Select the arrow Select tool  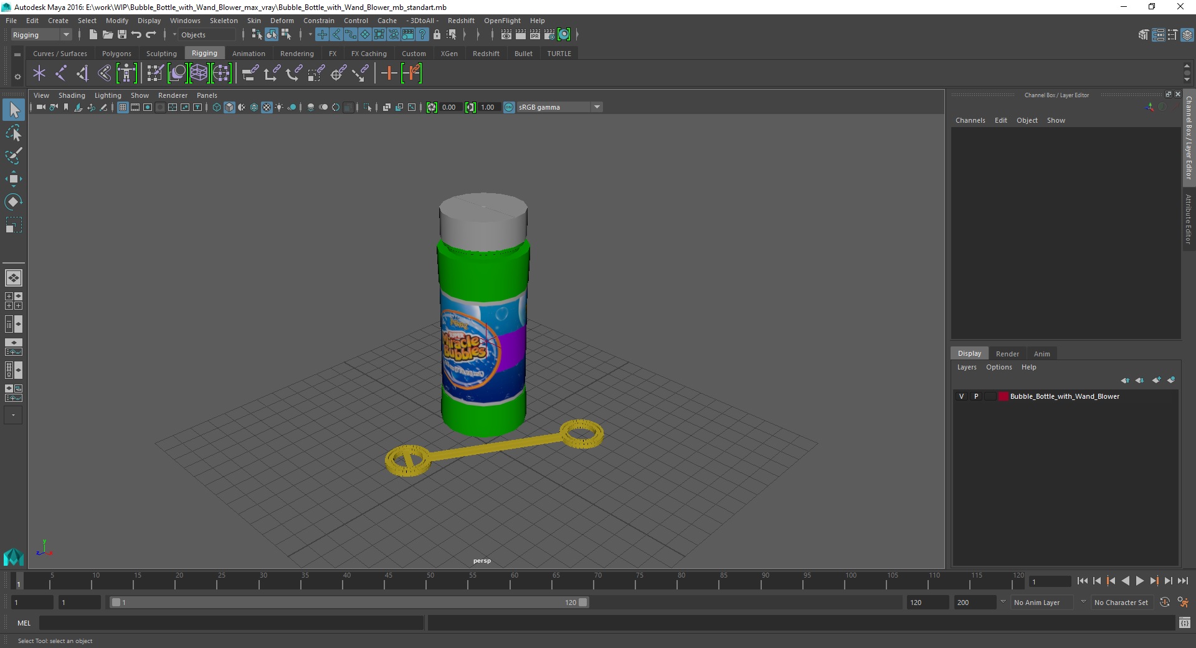click(x=14, y=110)
